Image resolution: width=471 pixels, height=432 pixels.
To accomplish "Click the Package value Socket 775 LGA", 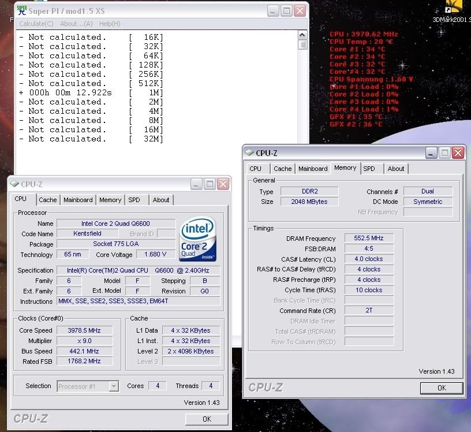I will pos(115,244).
